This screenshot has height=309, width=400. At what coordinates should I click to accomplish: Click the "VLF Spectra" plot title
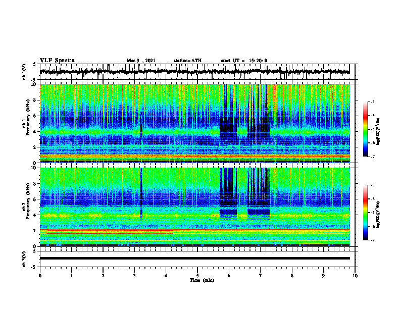tap(57, 61)
